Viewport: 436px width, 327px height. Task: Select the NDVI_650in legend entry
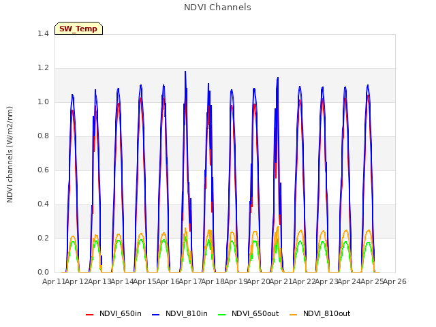tap(114, 314)
